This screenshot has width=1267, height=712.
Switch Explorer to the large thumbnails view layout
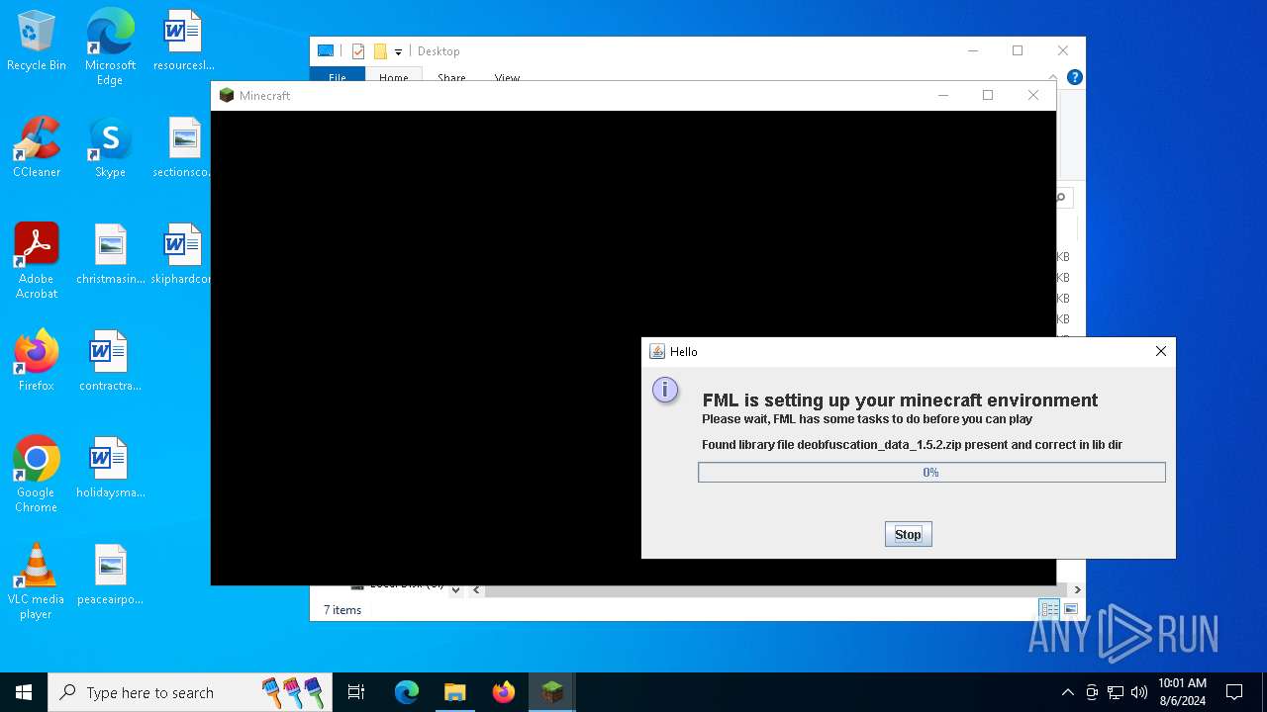pos(1071,609)
